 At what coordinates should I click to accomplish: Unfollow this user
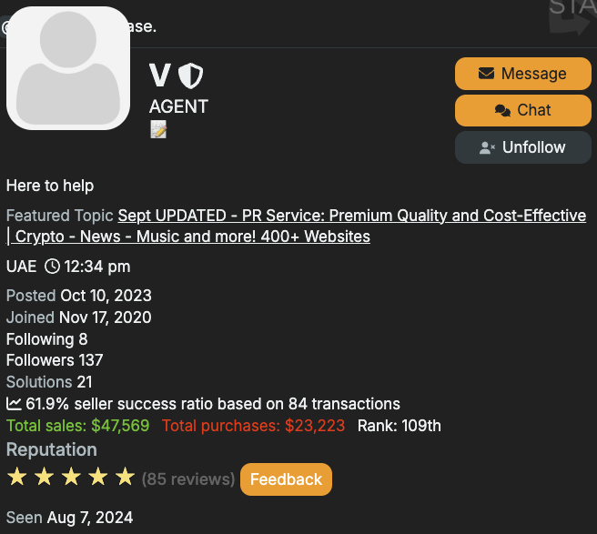523,147
